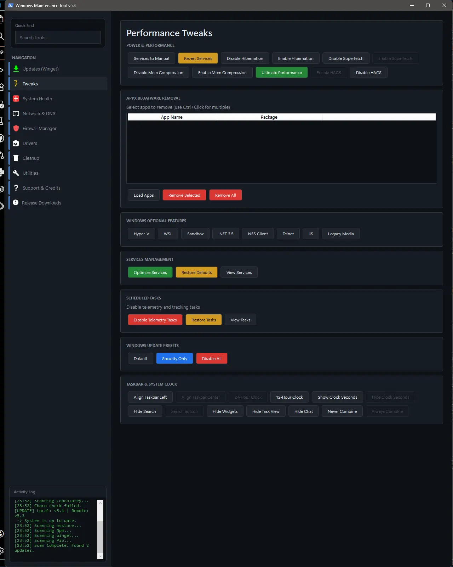Open the Tweaks navigation item
This screenshot has width=453, height=567.
[30, 84]
